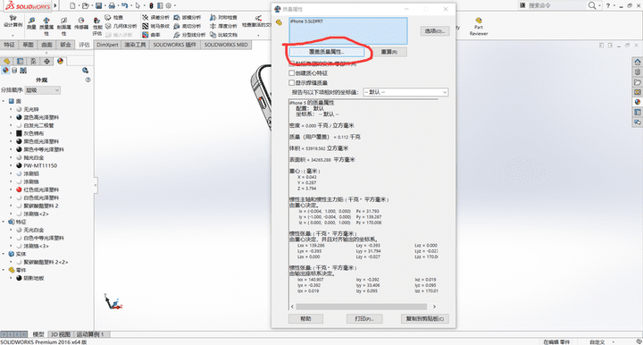Image resolution: width=643 pixels, height=345 pixels.
Task: Click the 拔模分析 draft analysis tool
Action: (188, 18)
